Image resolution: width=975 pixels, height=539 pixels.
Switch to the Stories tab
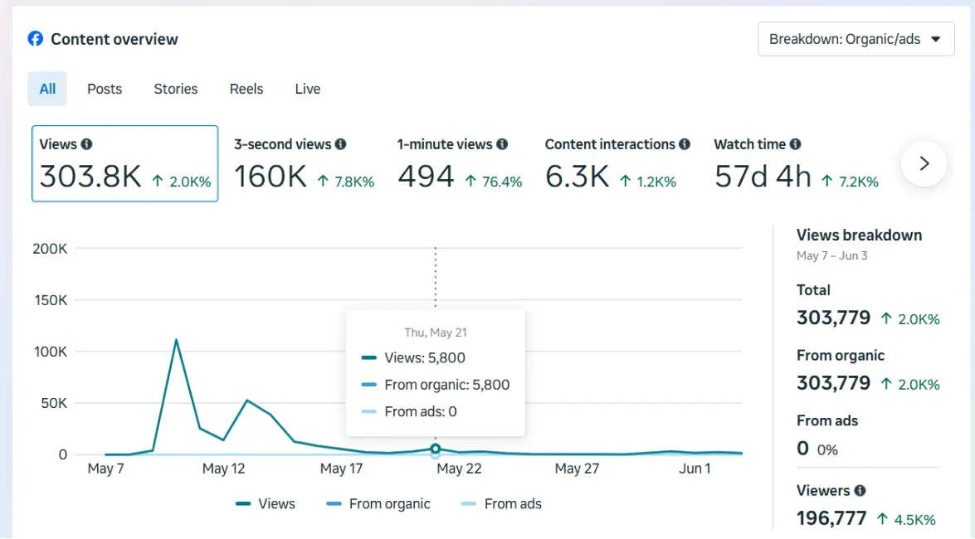pyautogui.click(x=175, y=89)
